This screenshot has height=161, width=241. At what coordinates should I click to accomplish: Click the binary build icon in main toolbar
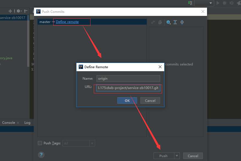click(x=190, y=3)
